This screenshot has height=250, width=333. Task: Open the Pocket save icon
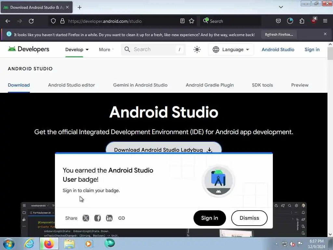[278, 21]
